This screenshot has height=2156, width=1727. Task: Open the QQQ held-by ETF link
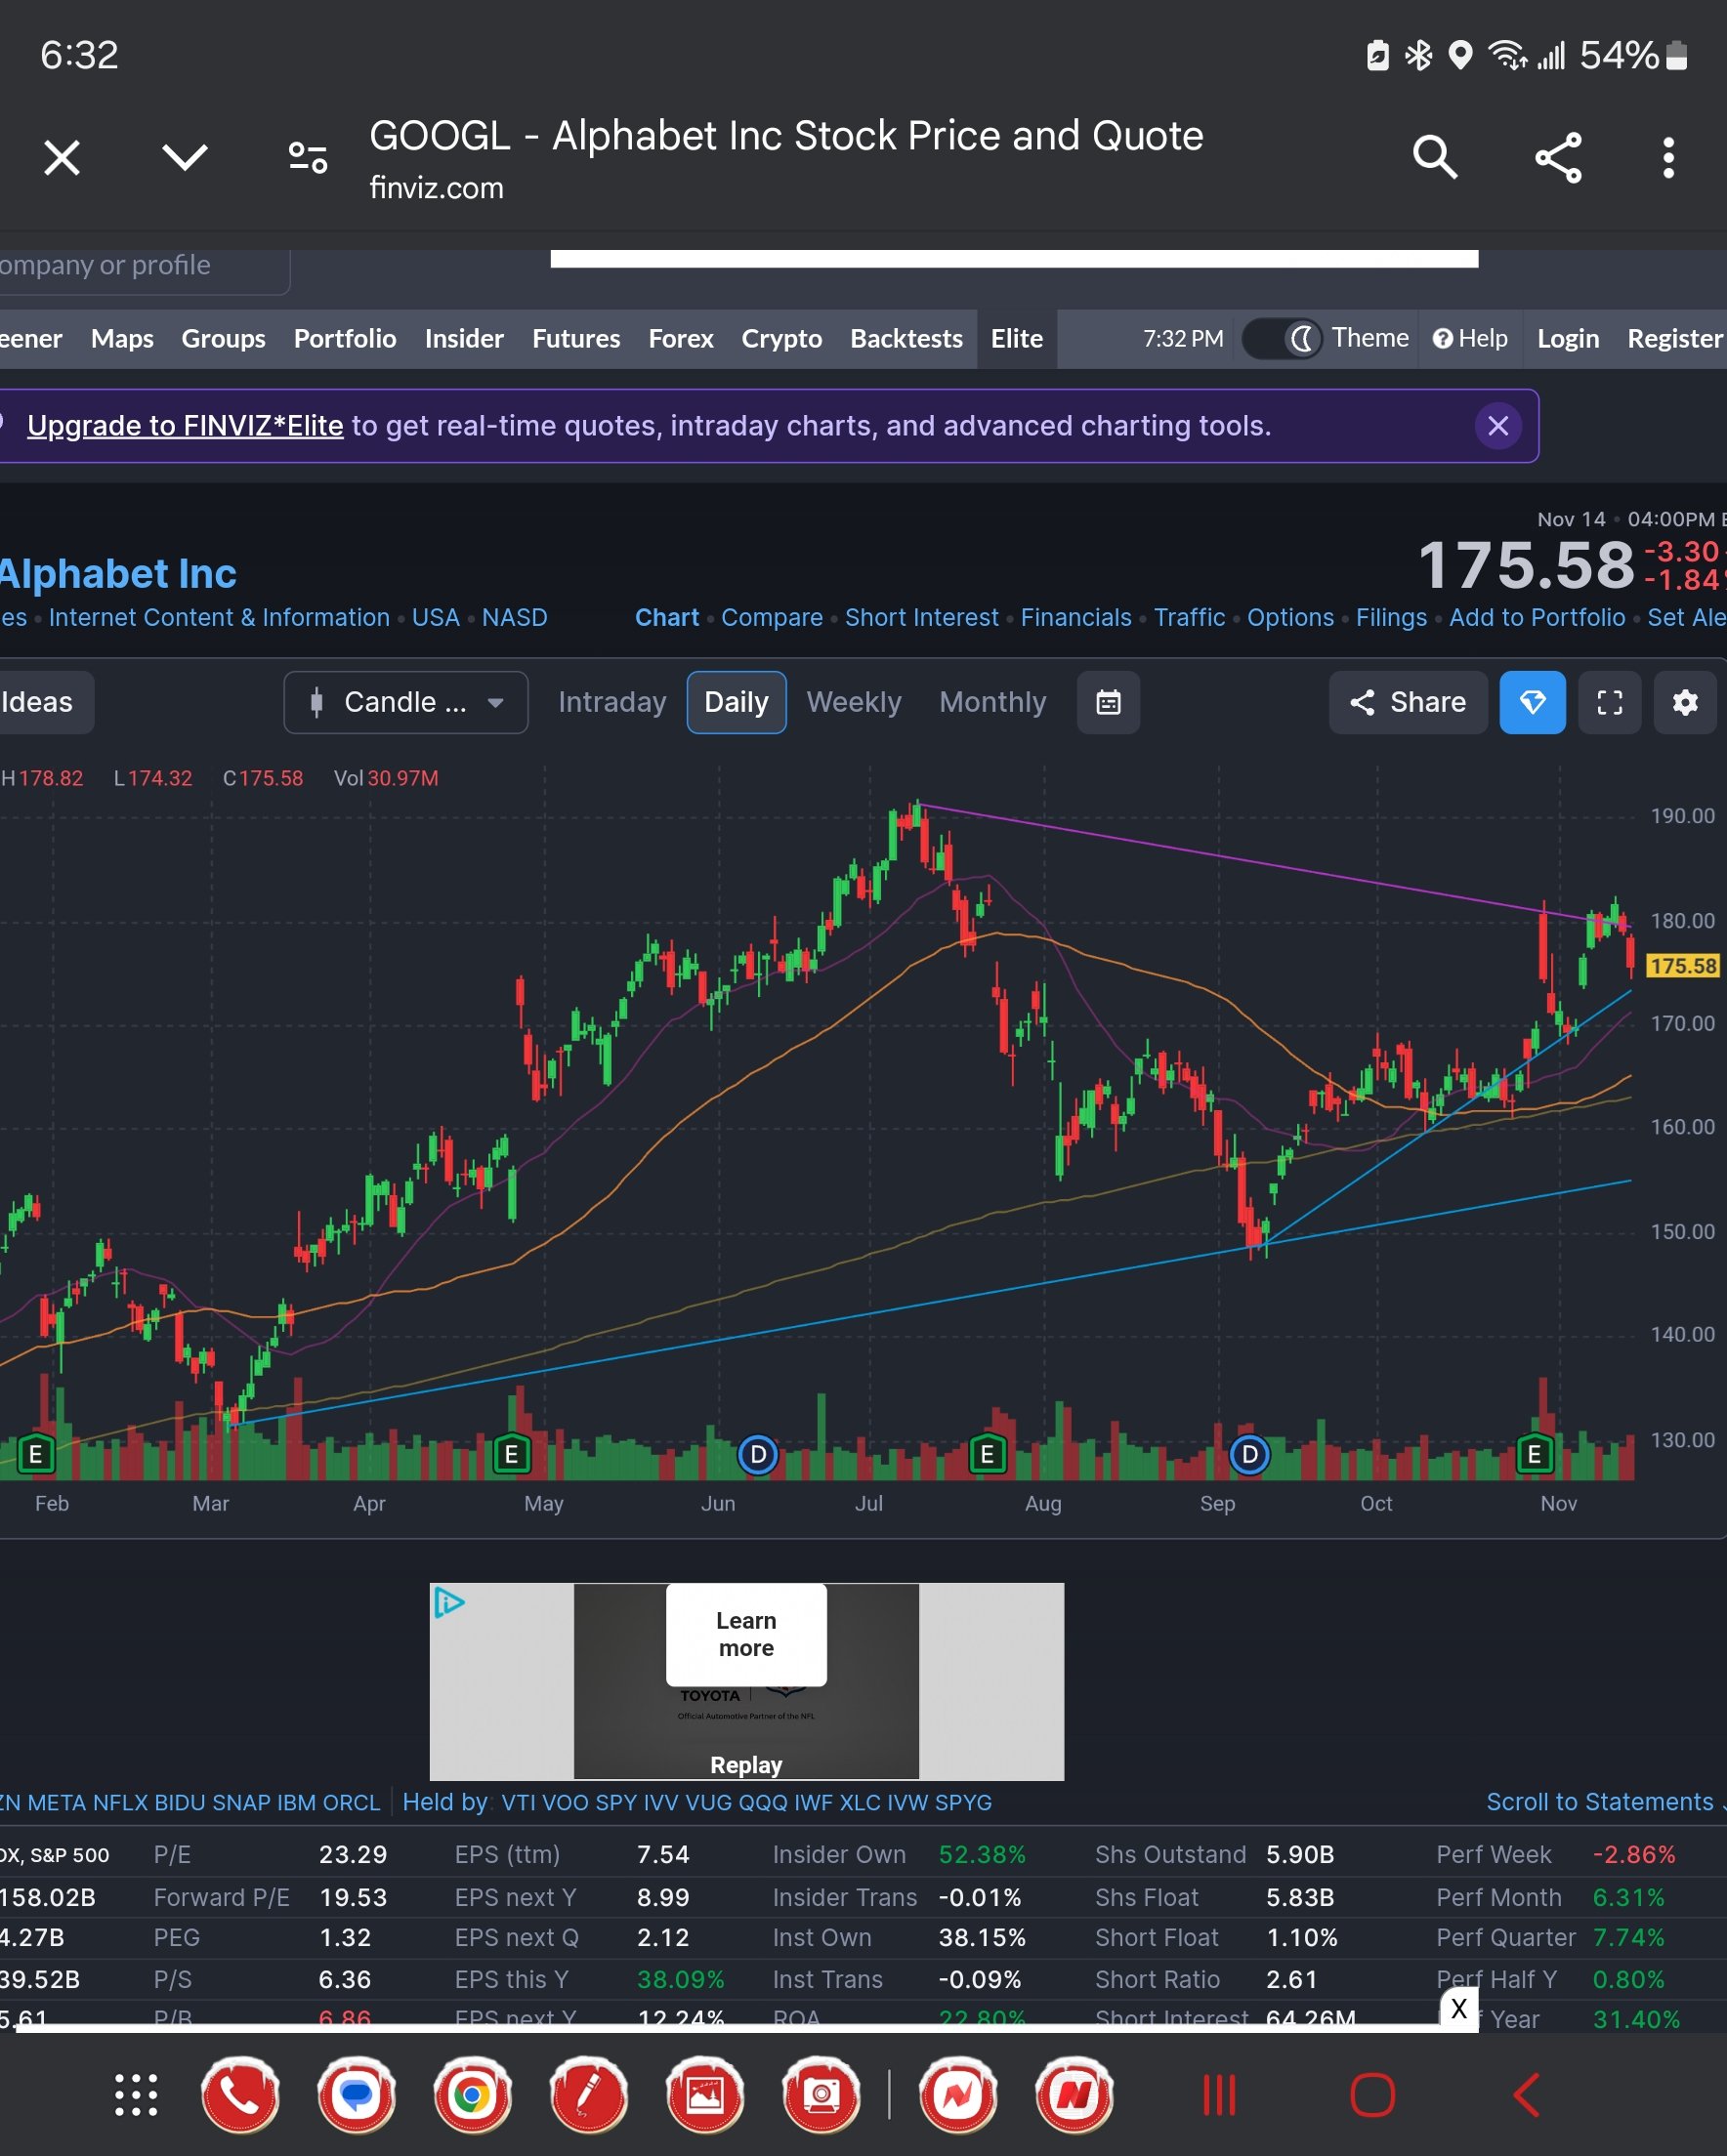[x=763, y=1802]
